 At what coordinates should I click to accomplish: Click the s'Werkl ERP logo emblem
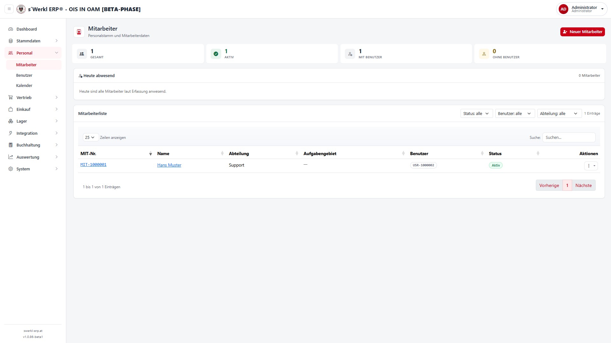(x=21, y=9)
